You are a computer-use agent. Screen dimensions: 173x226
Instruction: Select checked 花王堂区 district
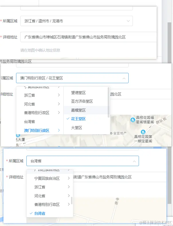click(86, 119)
